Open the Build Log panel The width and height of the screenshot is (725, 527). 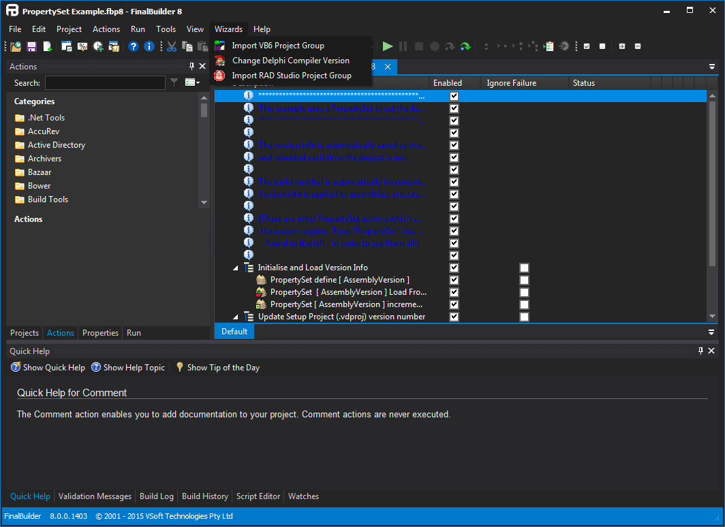pyautogui.click(x=156, y=496)
